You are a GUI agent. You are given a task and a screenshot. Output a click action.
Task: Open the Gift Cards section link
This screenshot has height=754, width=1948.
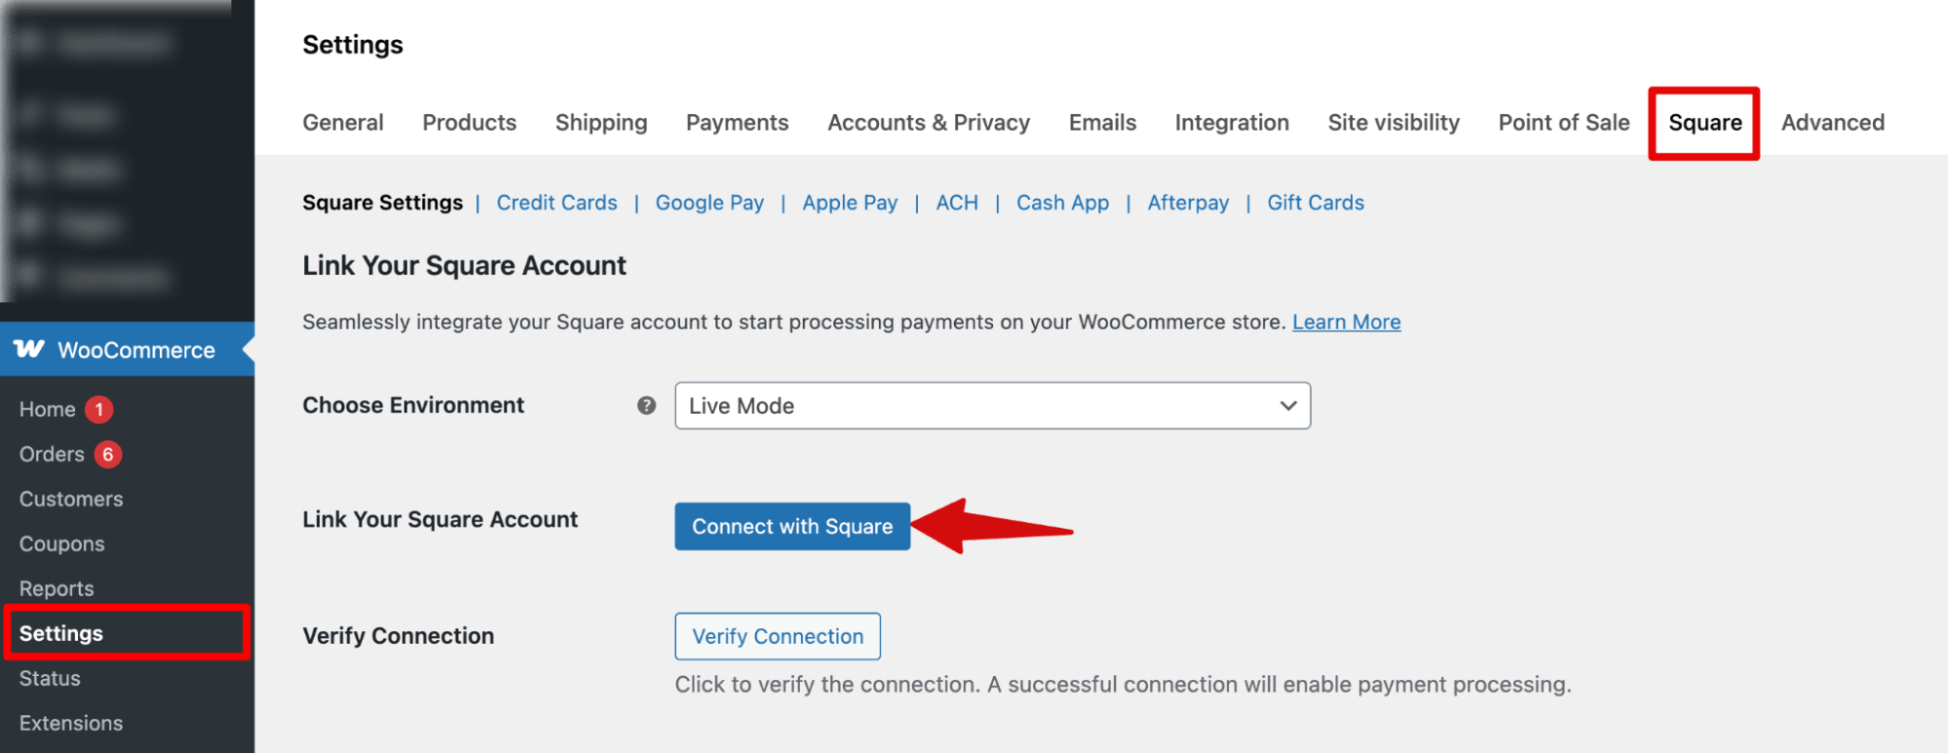[1316, 203]
